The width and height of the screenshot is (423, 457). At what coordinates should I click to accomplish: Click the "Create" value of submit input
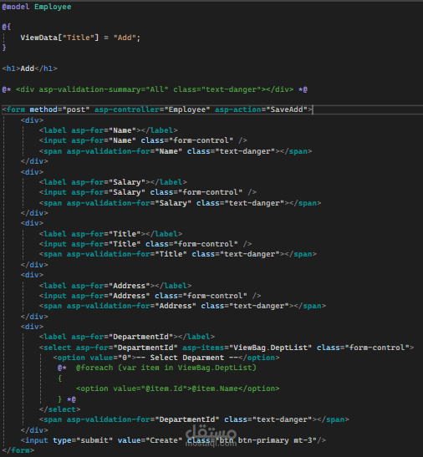tap(164, 440)
